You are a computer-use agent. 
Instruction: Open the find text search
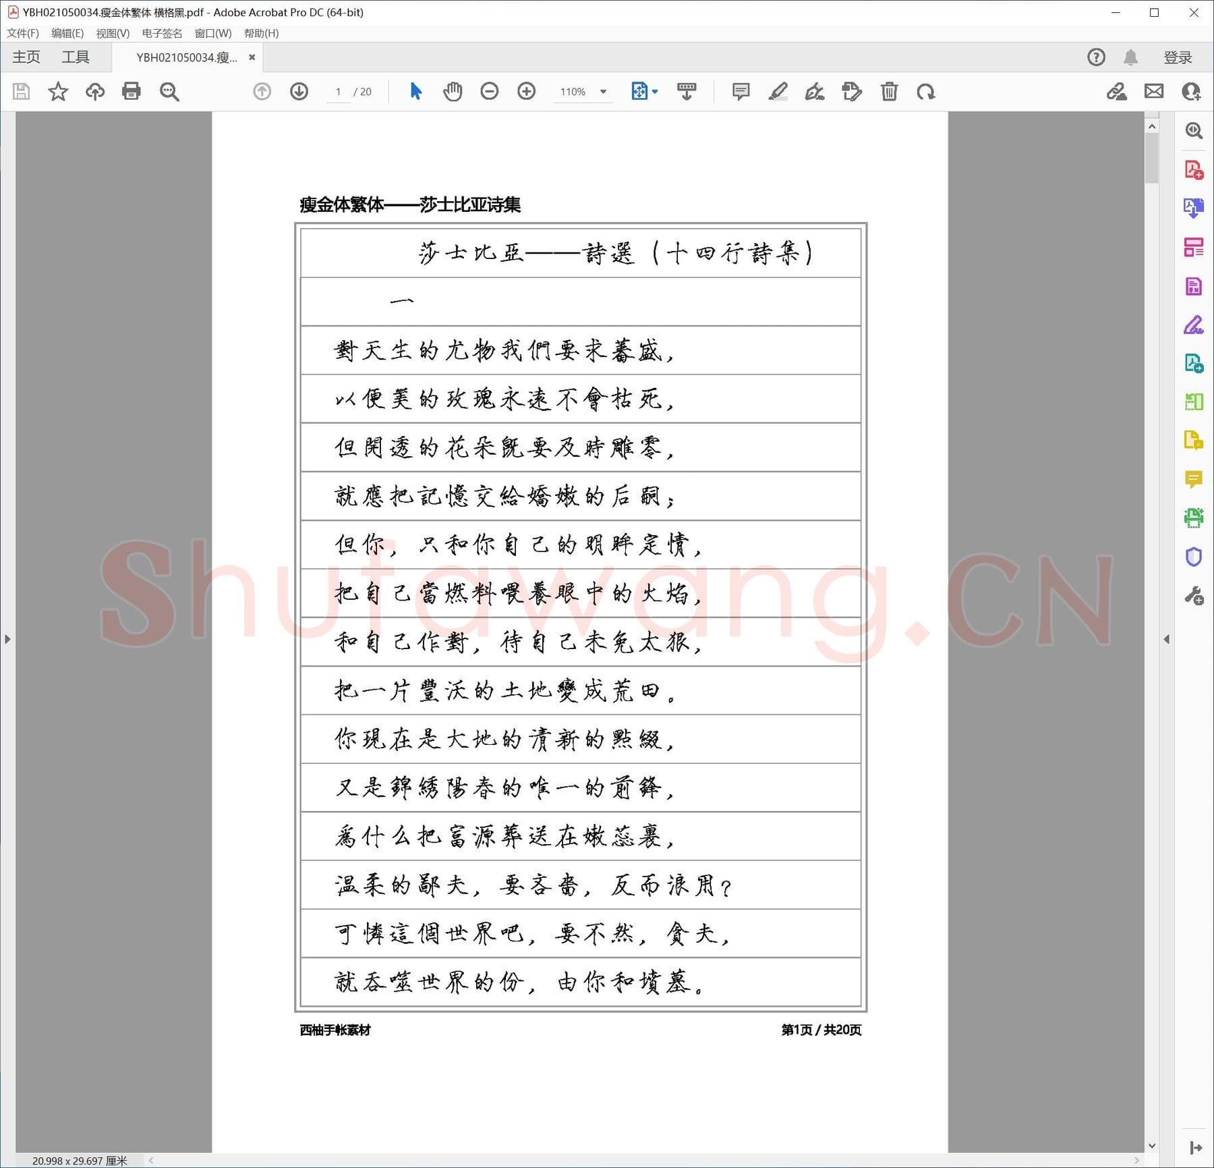(169, 91)
